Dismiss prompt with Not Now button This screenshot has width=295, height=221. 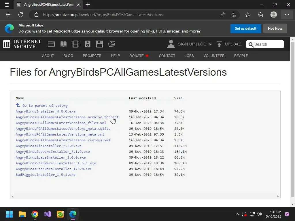click(275, 28)
